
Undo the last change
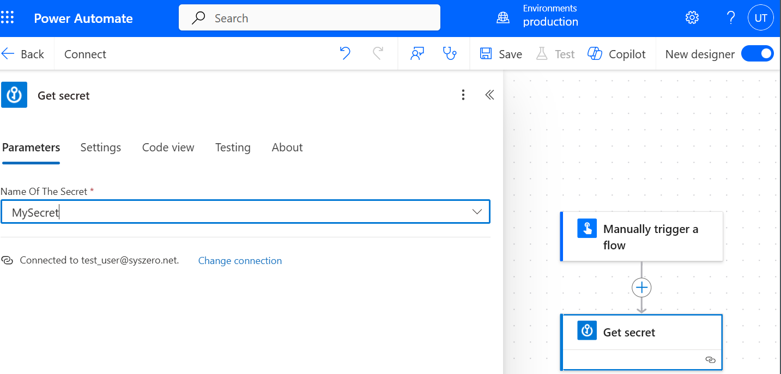tap(345, 53)
